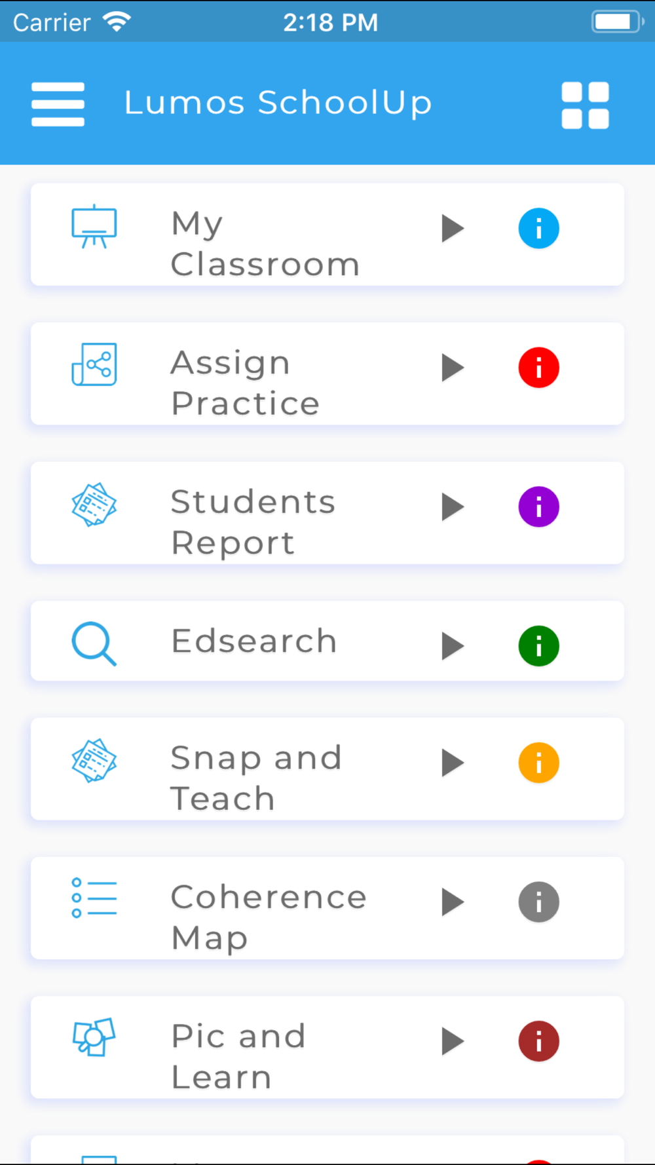Expand Edsearch with the triangle arrow

453,646
